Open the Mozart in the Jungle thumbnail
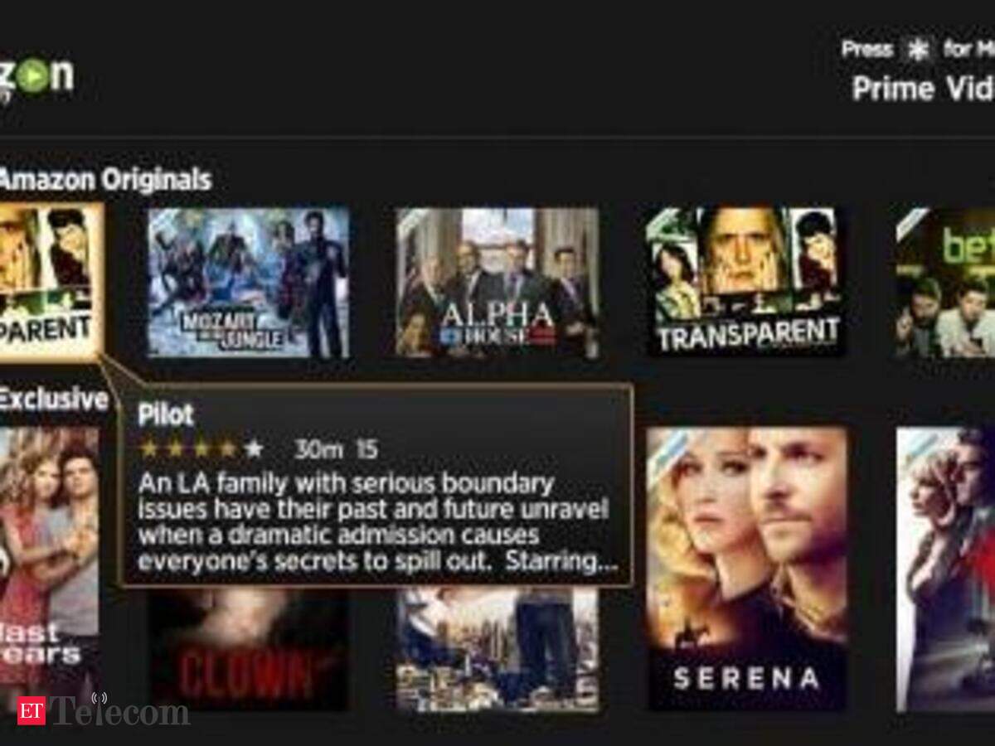Image resolution: width=995 pixels, height=746 pixels. 248,283
